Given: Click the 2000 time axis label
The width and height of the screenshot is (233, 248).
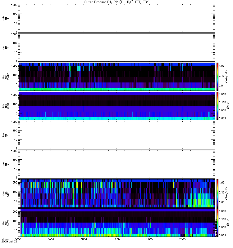Looking at the screenshot, I should coord(182,239).
